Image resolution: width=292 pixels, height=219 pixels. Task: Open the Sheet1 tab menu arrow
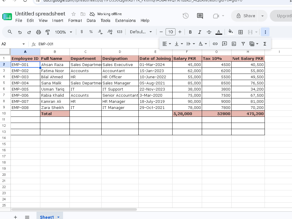coord(58,217)
